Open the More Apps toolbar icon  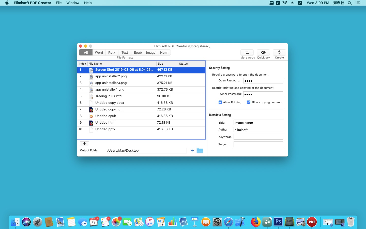coord(247,52)
